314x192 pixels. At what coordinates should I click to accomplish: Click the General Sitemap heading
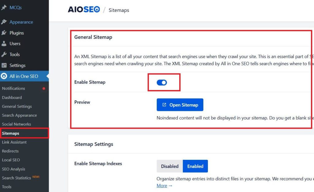[x=93, y=37]
